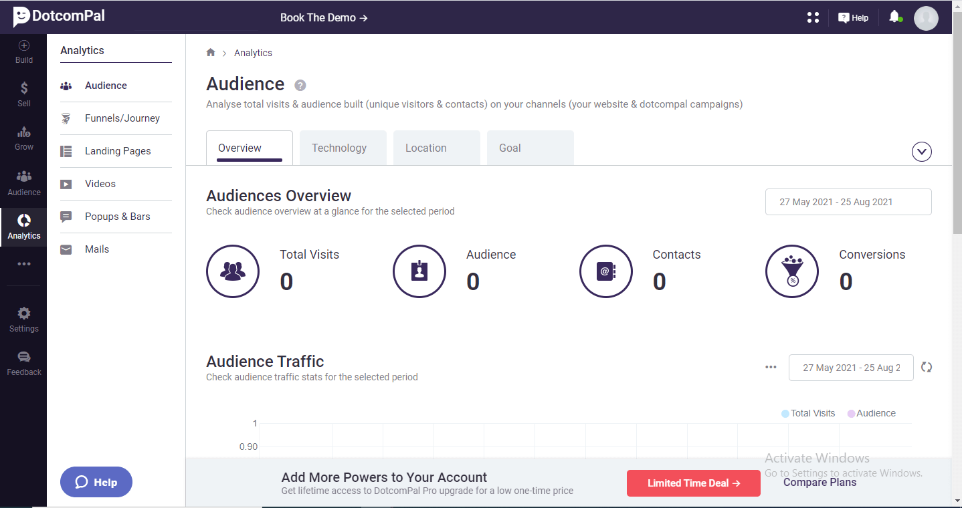
Task: Open the Sell dollar icon section
Action: [x=24, y=94]
